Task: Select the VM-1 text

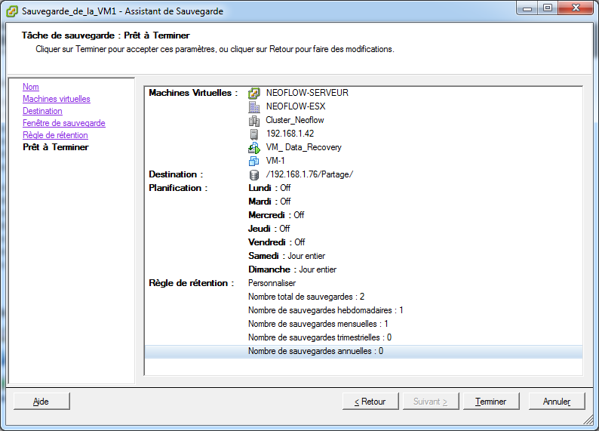Action: [275, 161]
